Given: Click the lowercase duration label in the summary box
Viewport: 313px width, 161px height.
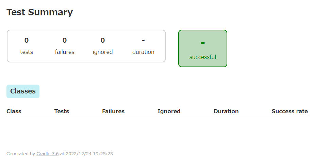Looking at the screenshot, I should pos(143,52).
